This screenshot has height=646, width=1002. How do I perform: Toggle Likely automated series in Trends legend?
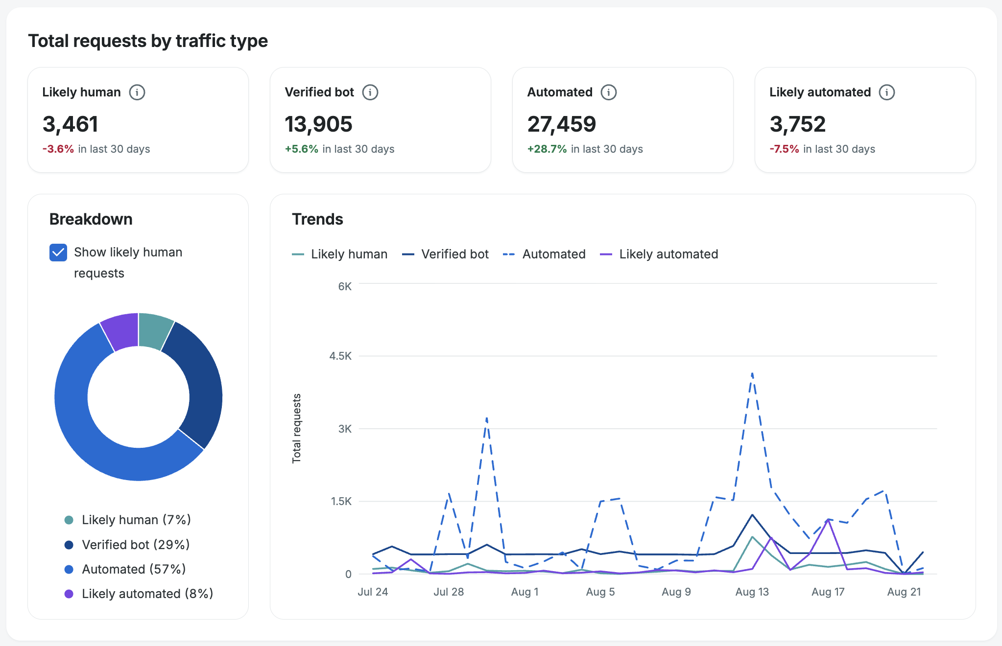tap(659, 254)
